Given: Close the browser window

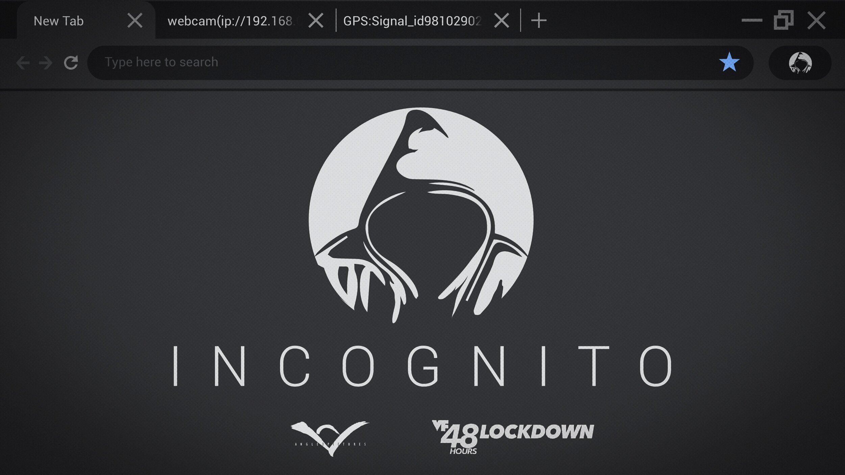Looking at the screenshot, I should coord(816,21).
